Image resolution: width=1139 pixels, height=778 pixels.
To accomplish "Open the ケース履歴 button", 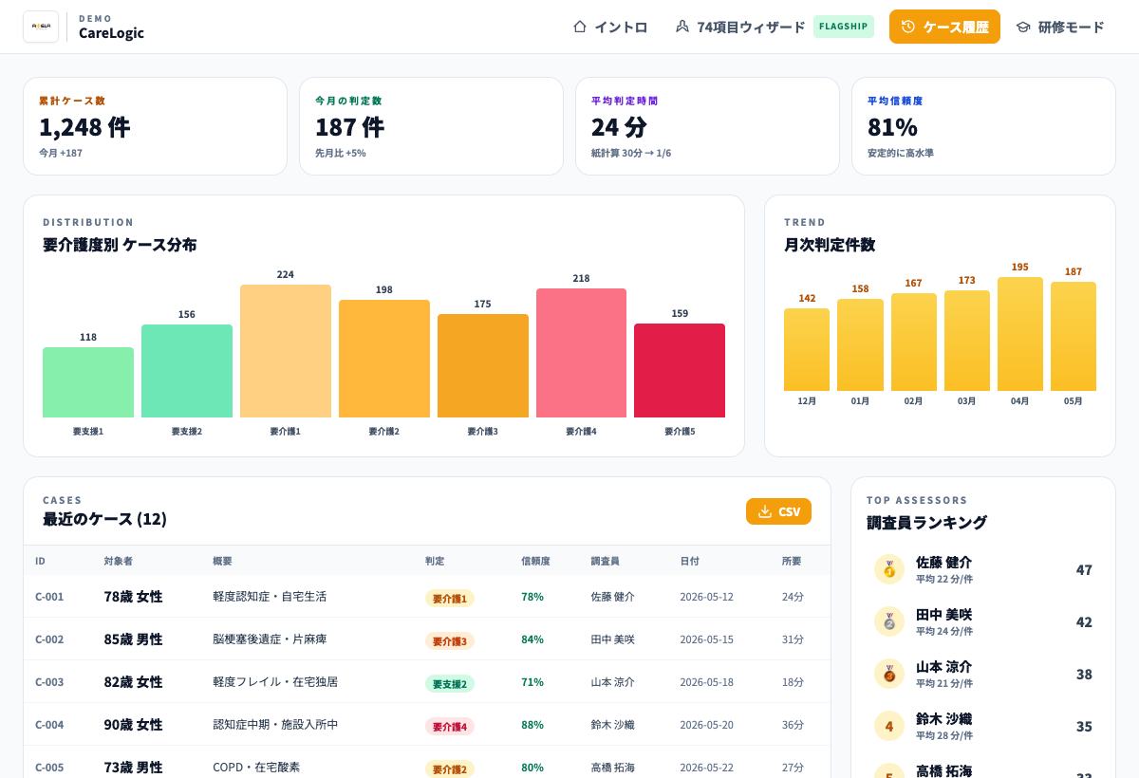I will pos(944,27).
